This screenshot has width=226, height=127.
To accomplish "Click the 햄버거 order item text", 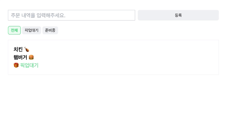I will (20, 57).
